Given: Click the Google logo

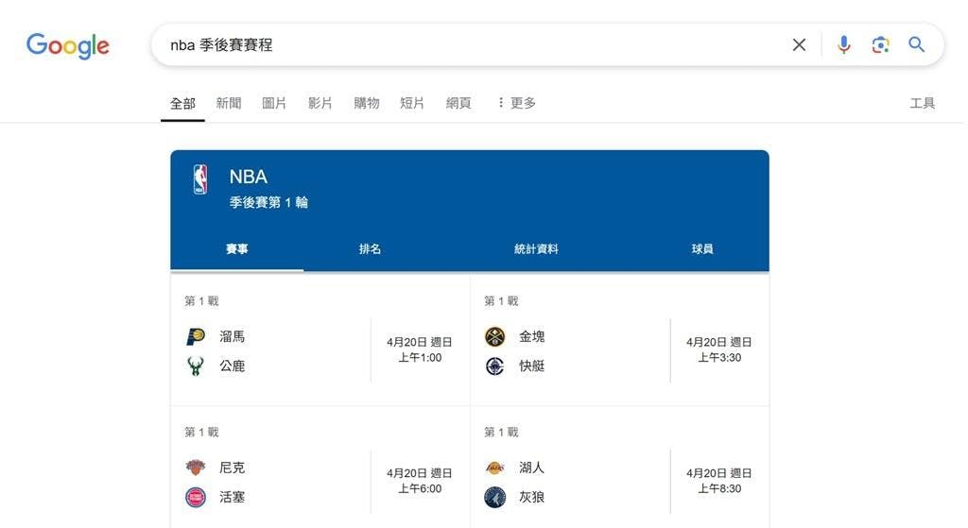Looking at the screenshot, I should pos(68,45).
